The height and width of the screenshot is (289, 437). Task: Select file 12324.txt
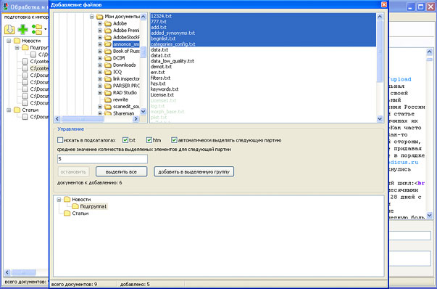pos(162,16)
